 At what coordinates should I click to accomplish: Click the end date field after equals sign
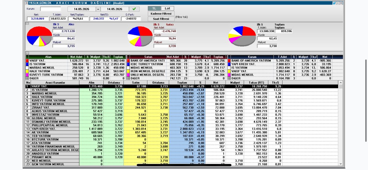click(x=114, y=9)
